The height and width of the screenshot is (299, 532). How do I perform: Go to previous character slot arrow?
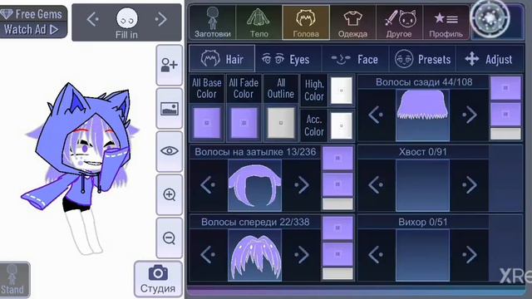tap(92, 19)
